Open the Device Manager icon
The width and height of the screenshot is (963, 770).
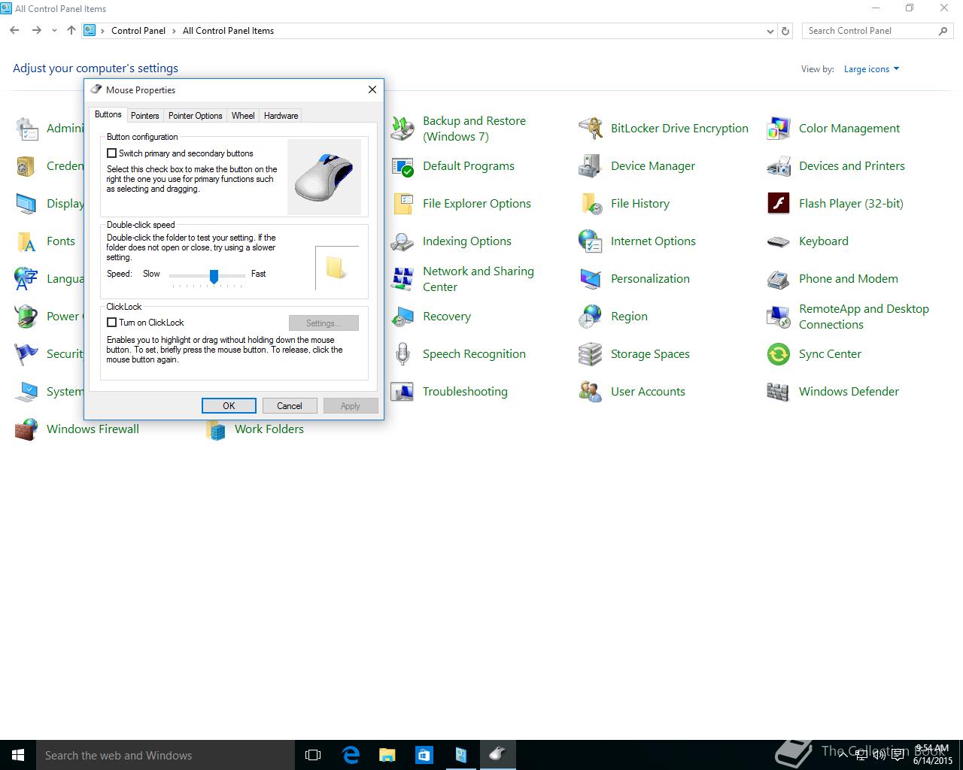[x=590, y=166]
